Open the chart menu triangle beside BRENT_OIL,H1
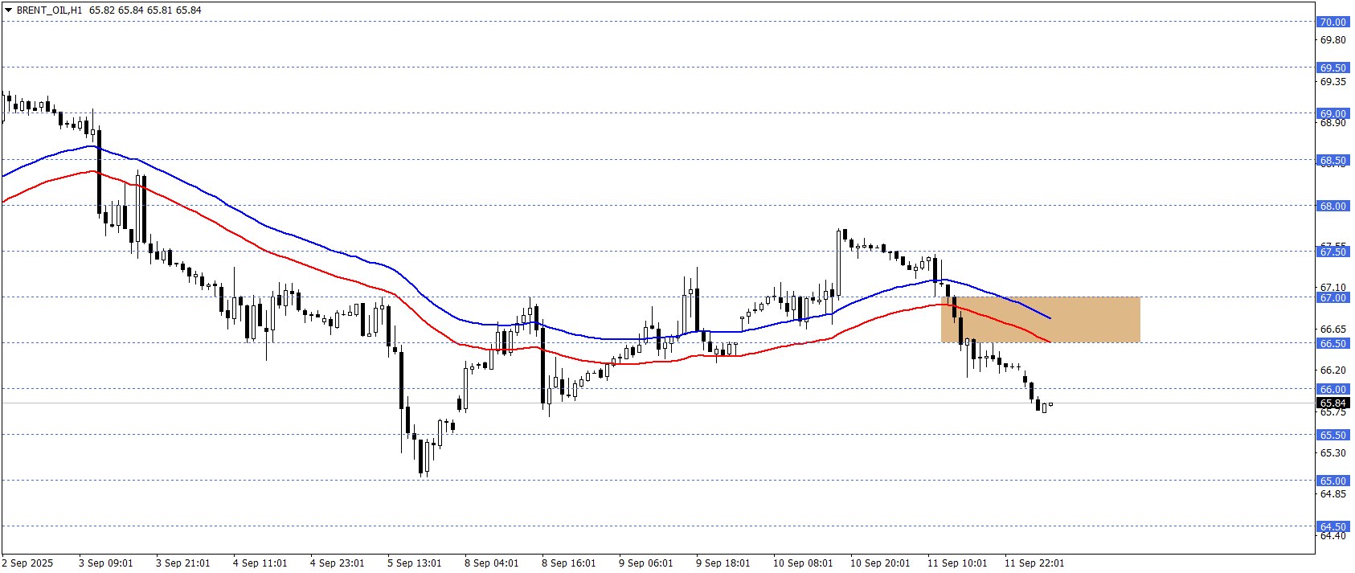Viewport: 1355px width, 573px height. coord(8,10)
